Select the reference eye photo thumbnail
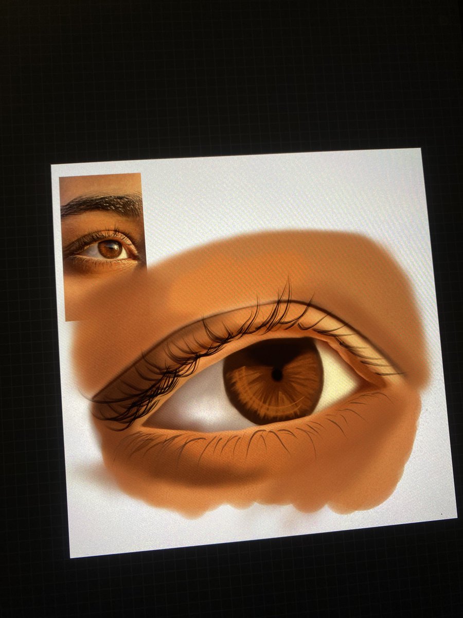This screenshot has height=618, width=463. point(103,247)
